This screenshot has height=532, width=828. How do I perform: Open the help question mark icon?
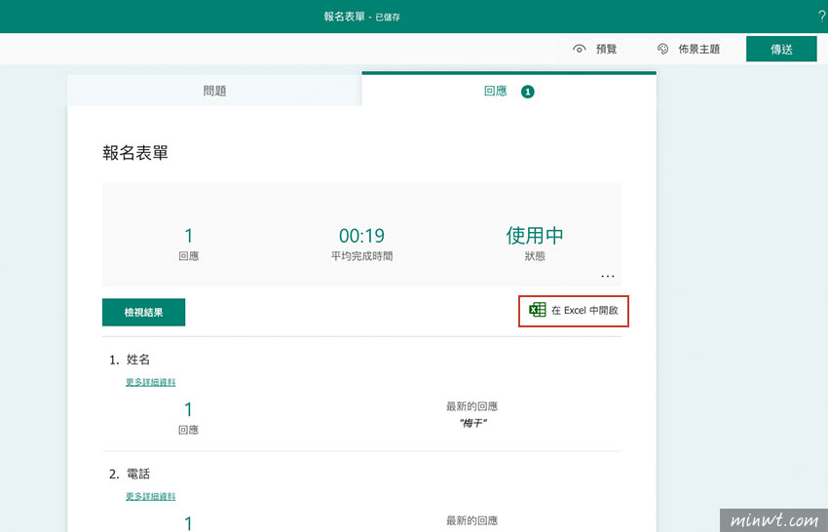821,17
